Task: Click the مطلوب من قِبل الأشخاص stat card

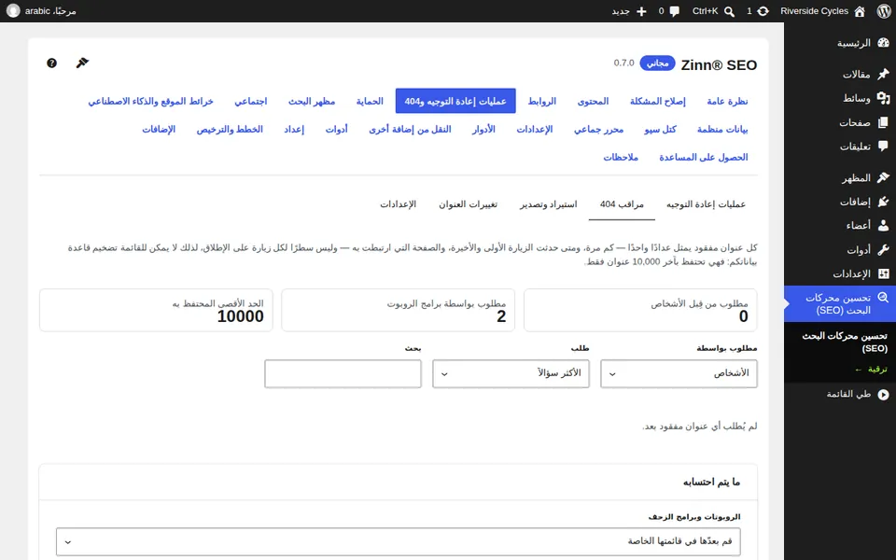Action: (640, 310)
